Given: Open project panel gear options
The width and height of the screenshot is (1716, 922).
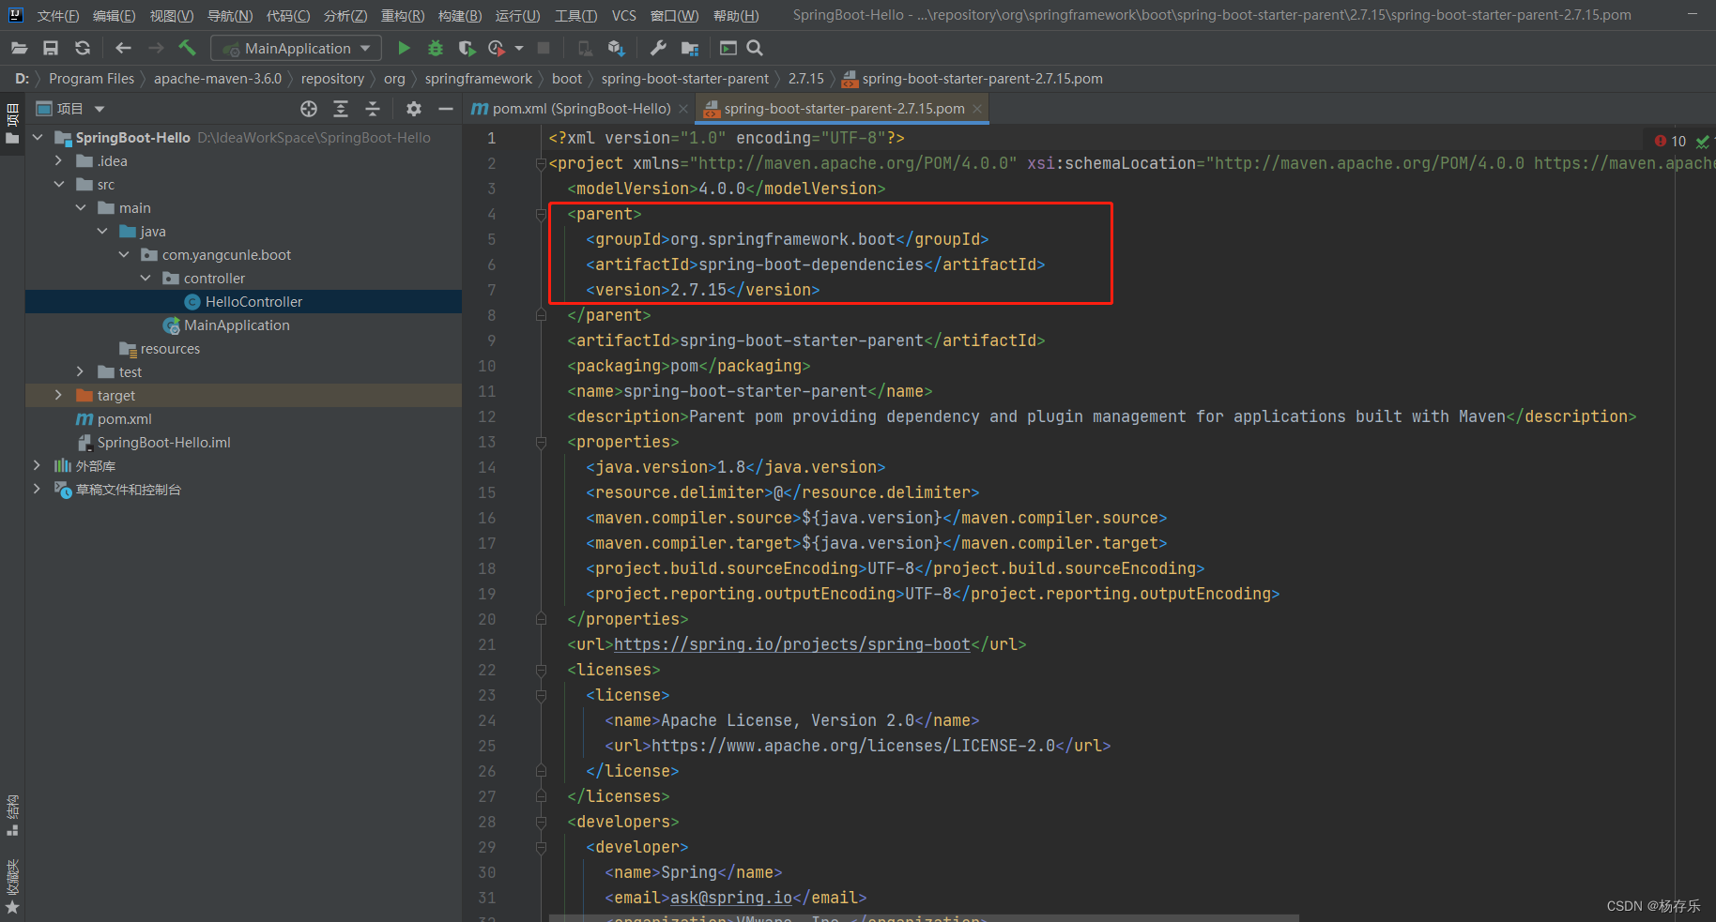Looking at the screenshot, I should 414,109.
